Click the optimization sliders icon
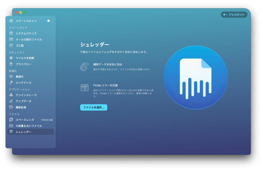The height and width of the screenshot is (171, 263). pyautogui.click(x=11, y=76)
